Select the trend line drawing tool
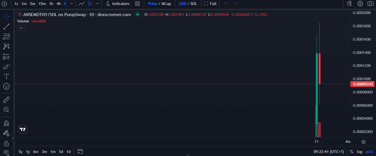The height and width of the screenshot is (156, 376). click(6, 27)
